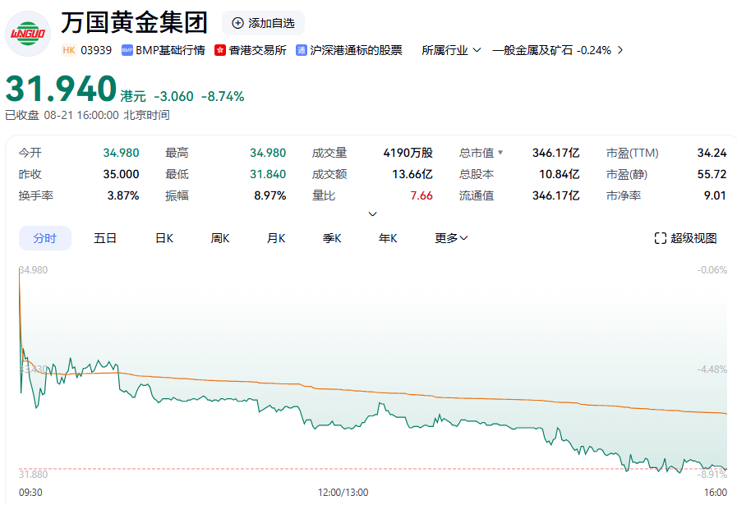Click the plus icon in 添加自选

coord(238,23)
